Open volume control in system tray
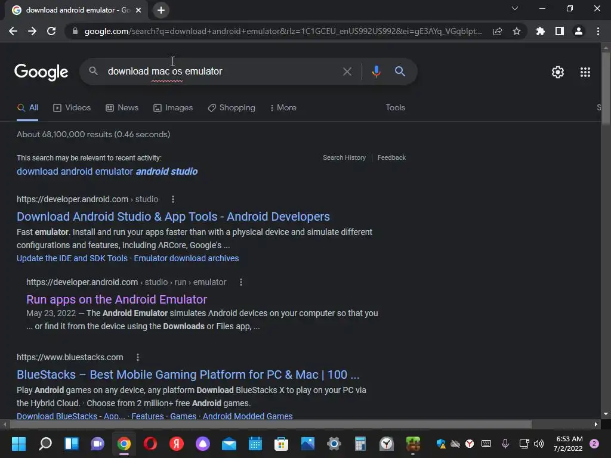The width and height of the screenshot is (611, 458). point(539,444)
